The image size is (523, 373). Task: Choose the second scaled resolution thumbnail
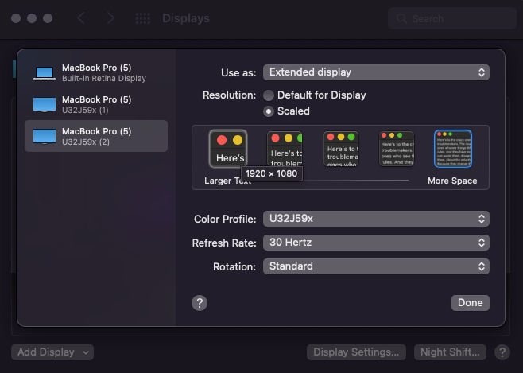[285, 149]
